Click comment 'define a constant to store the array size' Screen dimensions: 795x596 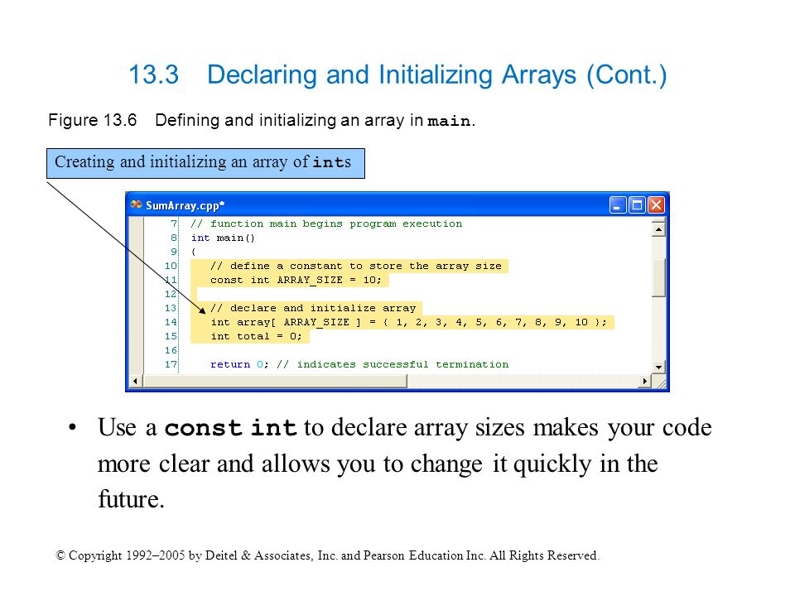click(x=355, y=266)
